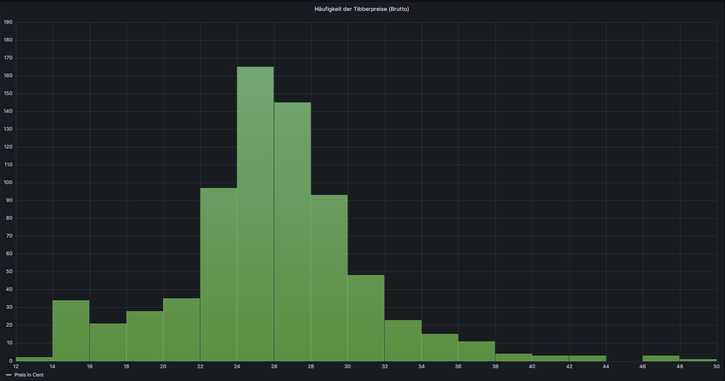This screenshot has height=381, width=725.
Task: Click the histogram bar between 30 and 32
Action: click(366, 318)
